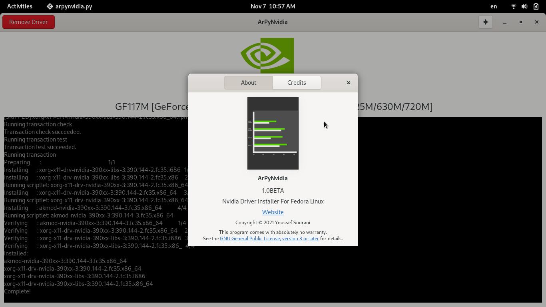Image resolution: width=546 pixels, height=307 pixels.
Task: Click 'Copyright © 2021 Youssef Sourani' text
Action: [x=273, y=223]
